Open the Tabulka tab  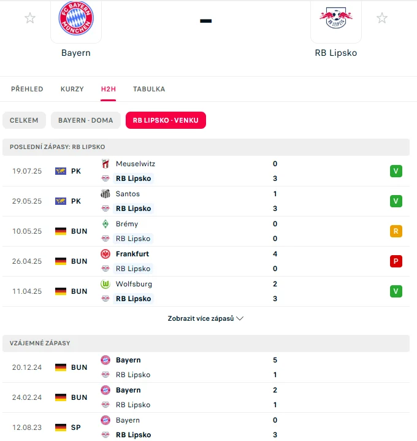[x=149, y=89]
